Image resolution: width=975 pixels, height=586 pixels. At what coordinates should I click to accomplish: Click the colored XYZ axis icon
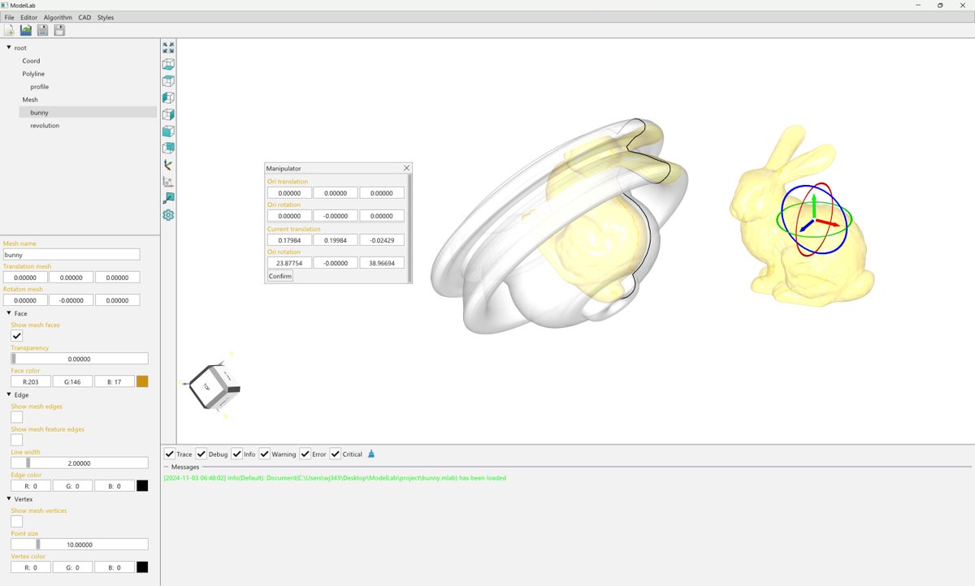click(x=168, y=165)
